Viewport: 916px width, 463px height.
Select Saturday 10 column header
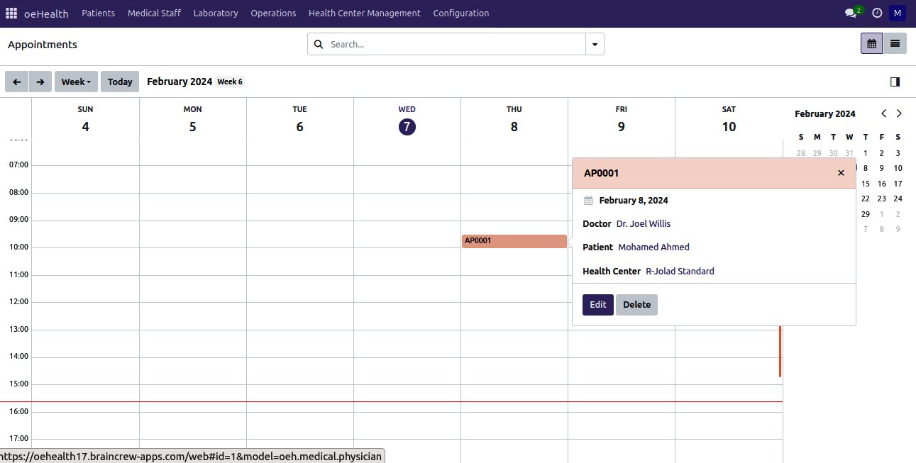pyautogui.click(x=729, y=119)
